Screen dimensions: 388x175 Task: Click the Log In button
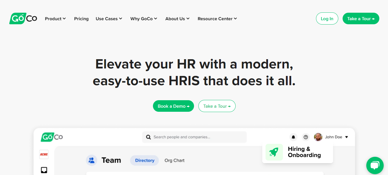327,18
